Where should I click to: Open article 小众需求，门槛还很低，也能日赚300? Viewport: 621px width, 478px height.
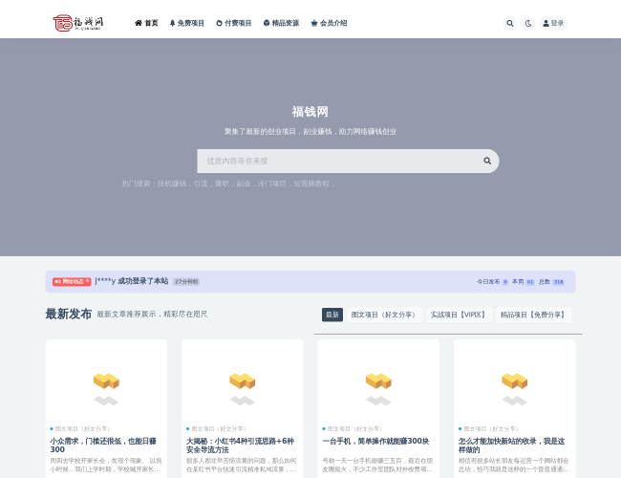[x=103, y=445]
